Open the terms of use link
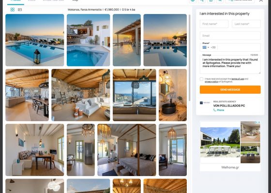The image size is (271, 193). 238,79
